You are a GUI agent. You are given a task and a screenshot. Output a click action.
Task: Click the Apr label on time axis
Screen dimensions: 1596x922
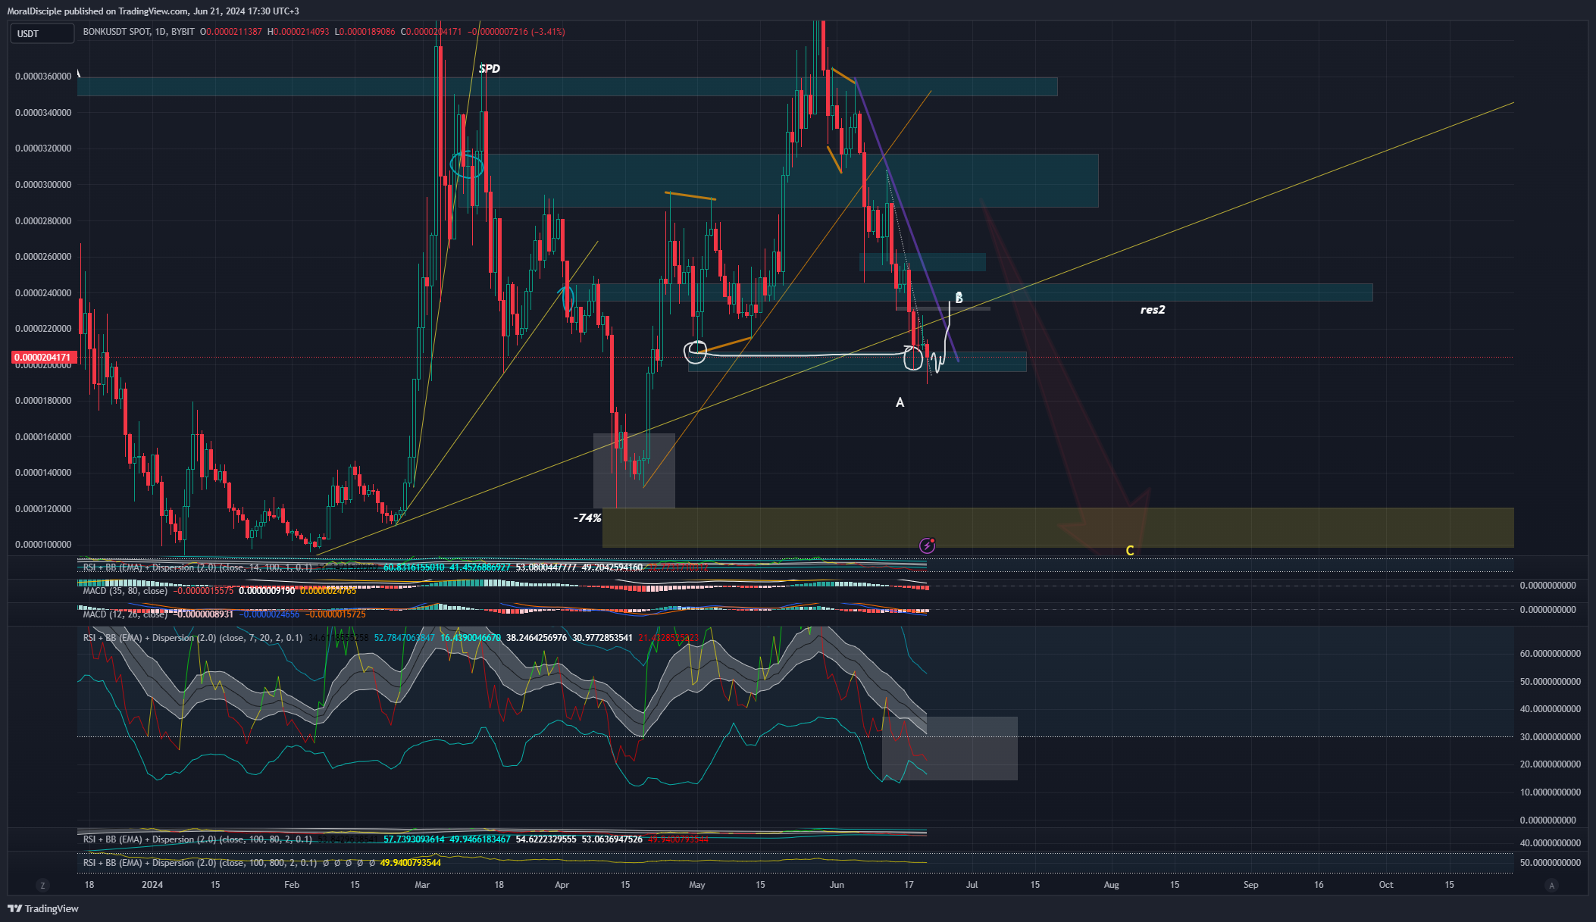click(x=562, y=885)
